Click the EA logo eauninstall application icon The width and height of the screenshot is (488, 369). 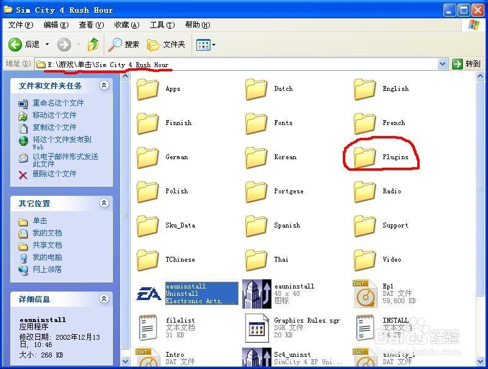point(149,294)
